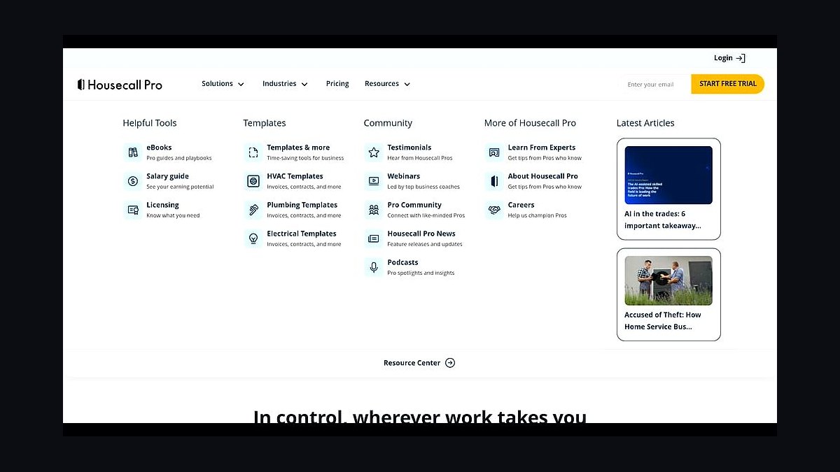Click the Housecall Pro News newspaper icon
This screenshot has width=840, height=472.
374,238
